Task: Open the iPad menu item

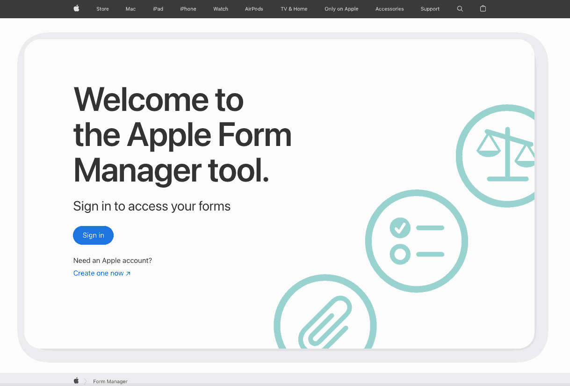Action: tap(158, 9)
